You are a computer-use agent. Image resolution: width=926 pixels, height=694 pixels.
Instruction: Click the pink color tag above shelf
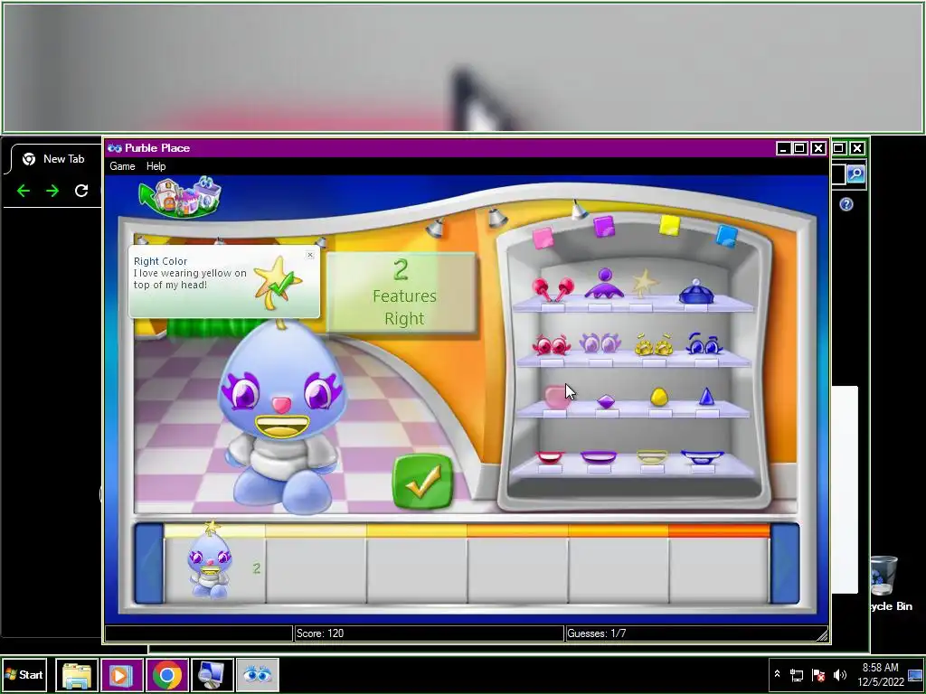click(543, 239)
